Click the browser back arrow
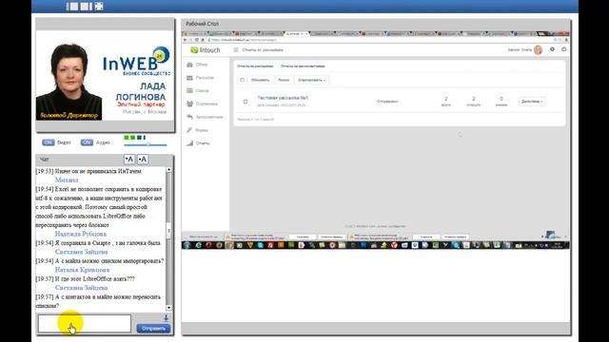 185,40
